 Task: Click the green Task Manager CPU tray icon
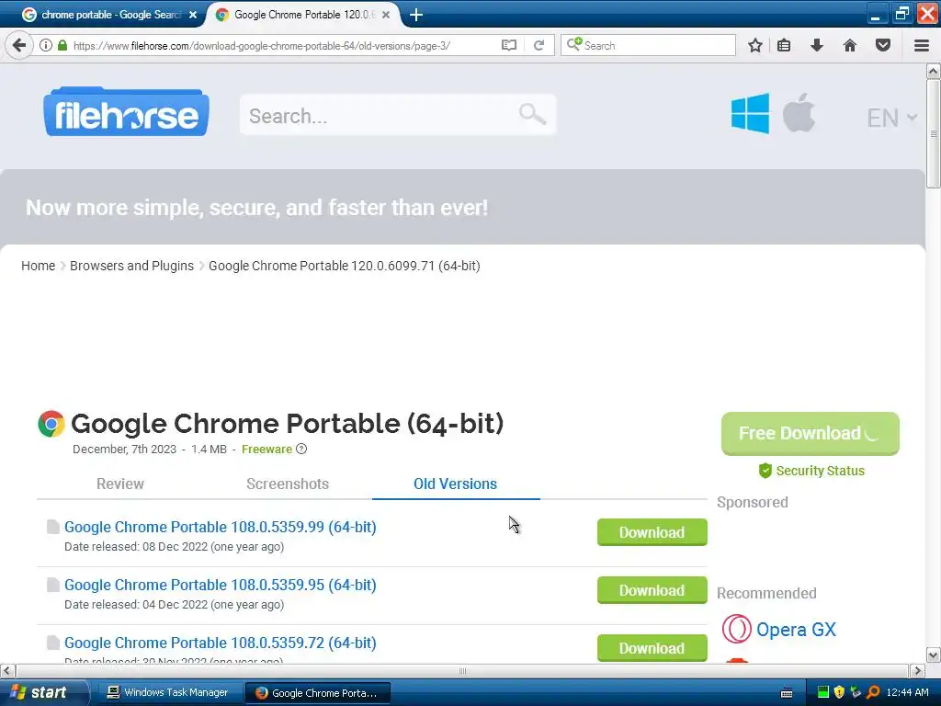(x=822, y=692)
